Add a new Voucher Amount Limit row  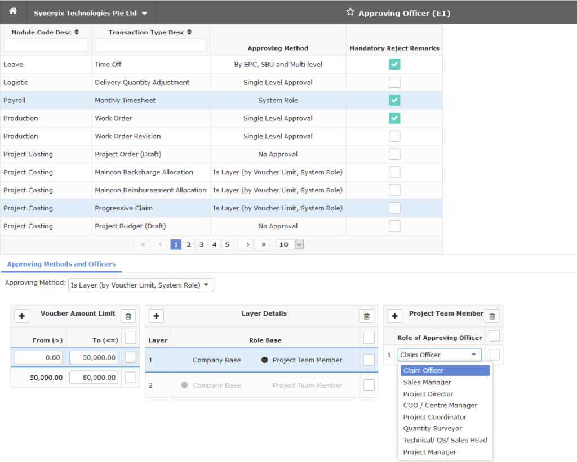pos(21,316)
